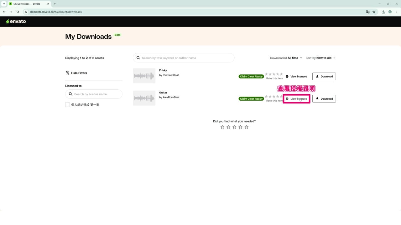401x225 pixels.
Task: View licenses for Frisky
Action: click(296, 77)
